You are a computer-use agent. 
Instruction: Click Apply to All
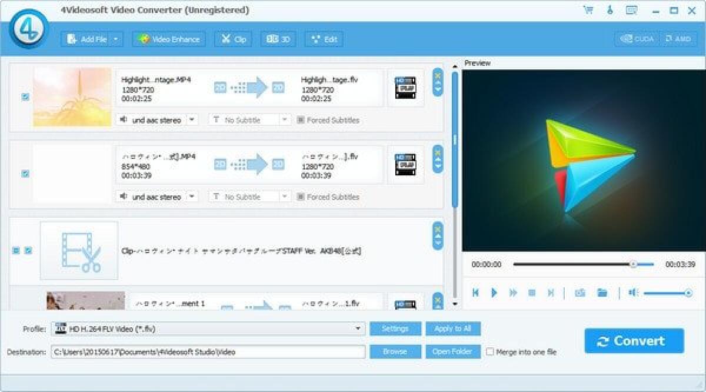tap(453, 328)
